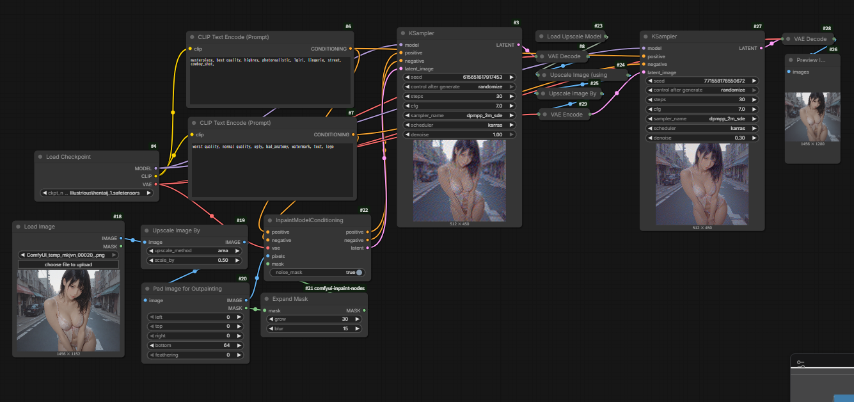Open the upscale_method dropdown set to area
This screenshot has height=402, width=854.
click(x=194, y=251)
